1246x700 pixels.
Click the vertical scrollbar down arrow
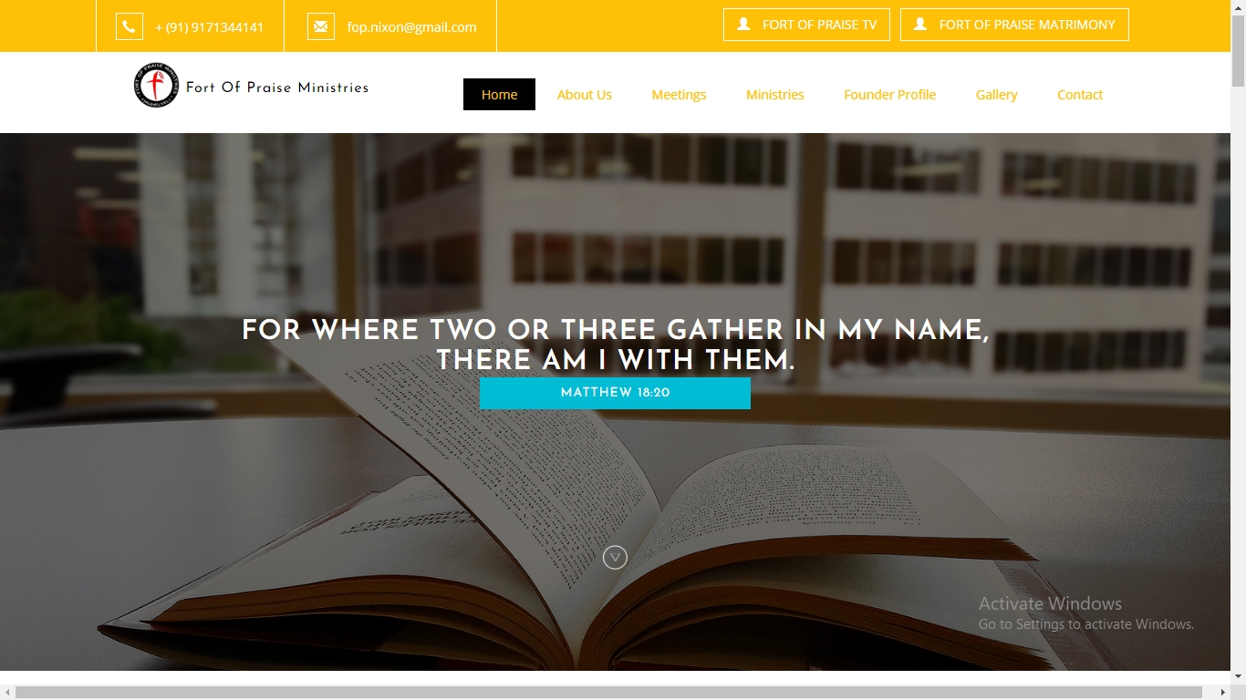click(x=1238, y=676)
